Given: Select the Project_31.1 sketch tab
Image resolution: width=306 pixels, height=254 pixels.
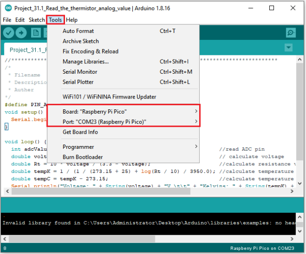Looking at the screenshot, I should click(x=26, y=50).
